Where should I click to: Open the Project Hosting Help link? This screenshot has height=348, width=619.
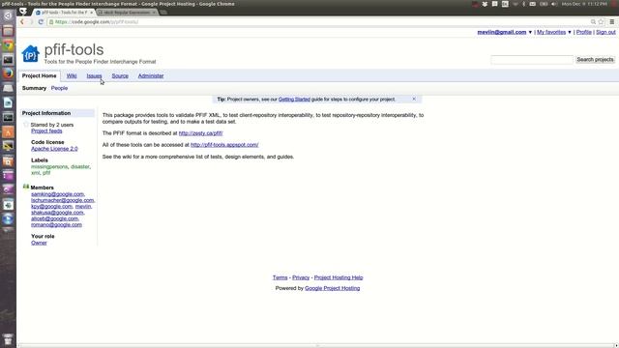tap(339, 277)
